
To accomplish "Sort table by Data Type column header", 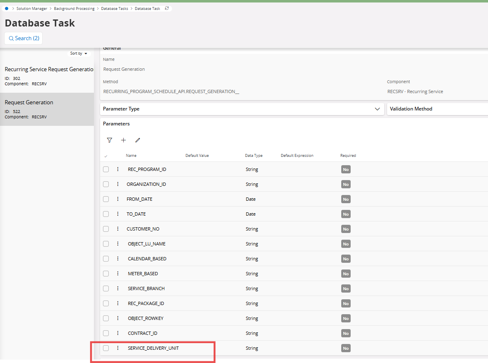I will point(254,156).
